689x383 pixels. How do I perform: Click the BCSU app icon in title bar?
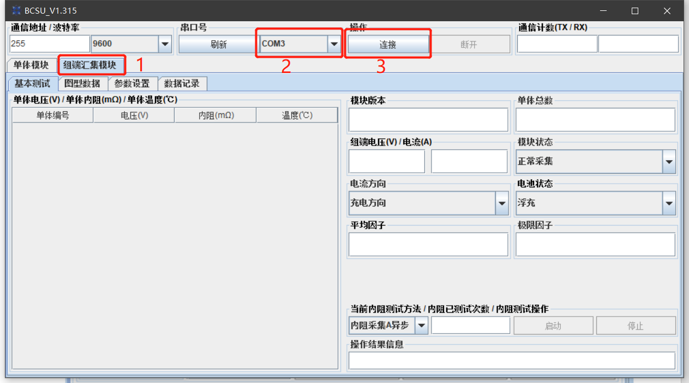point(16,10)
